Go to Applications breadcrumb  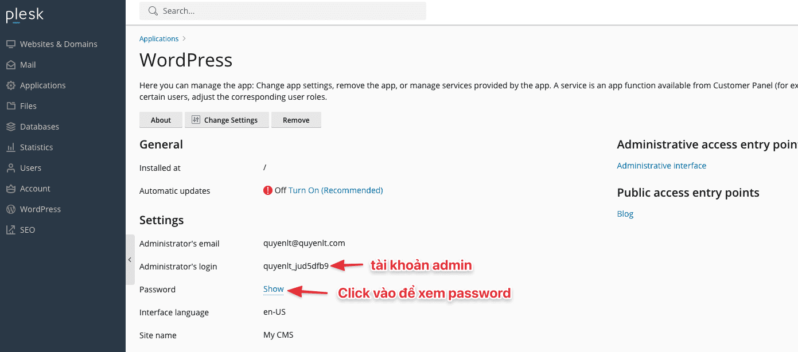159,38
